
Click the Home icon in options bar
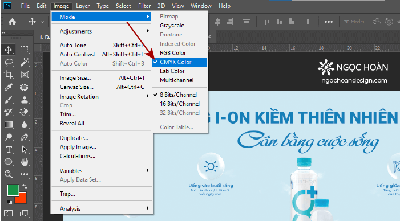pyautogui.click(x=12, y=22)
